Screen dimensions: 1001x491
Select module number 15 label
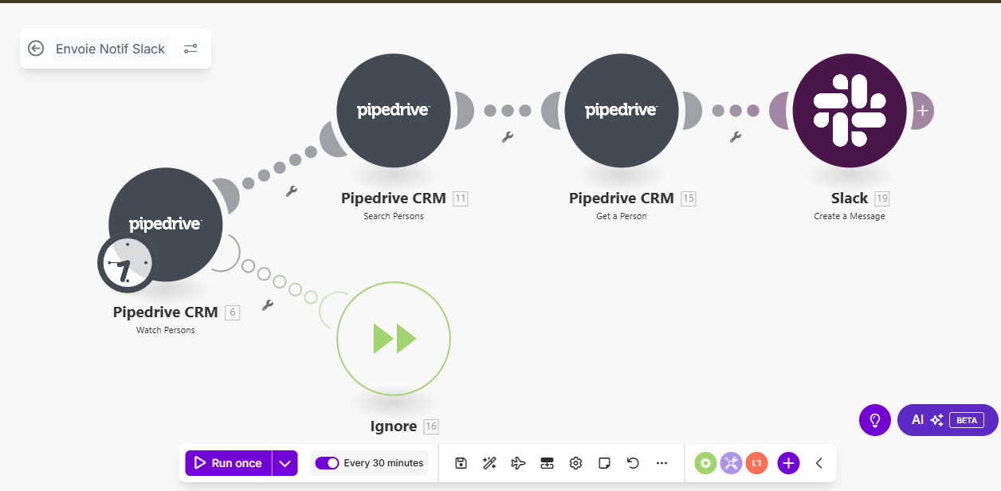point(689,198)
